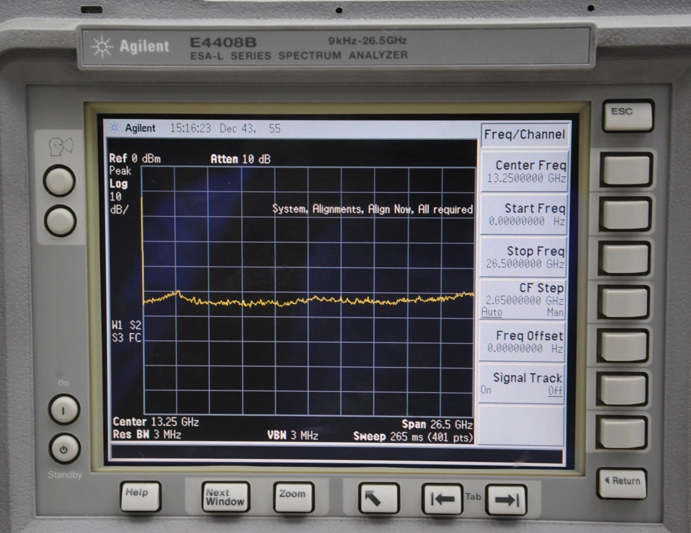This screenshot has height=533, width=691.
Task: Set CF Step to Man
Action: coord(555,313)
